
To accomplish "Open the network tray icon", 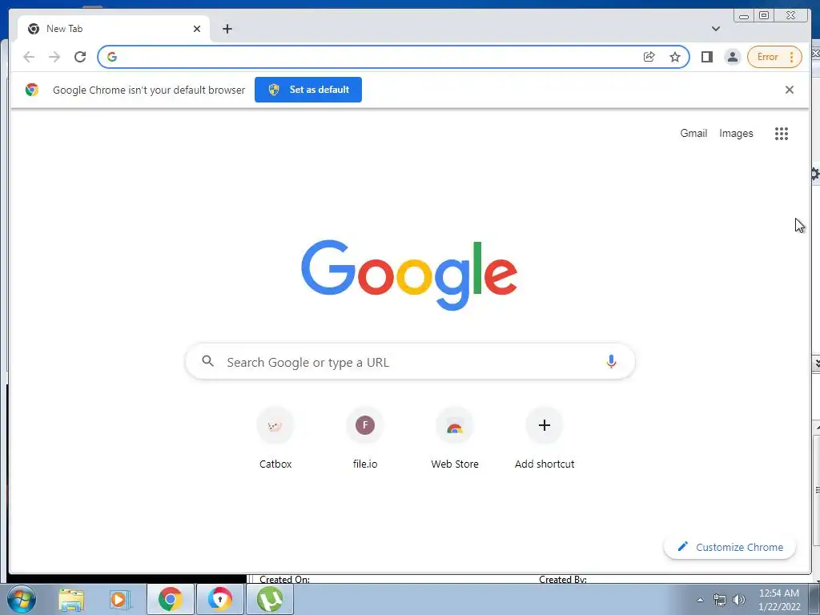I will 720,600.
